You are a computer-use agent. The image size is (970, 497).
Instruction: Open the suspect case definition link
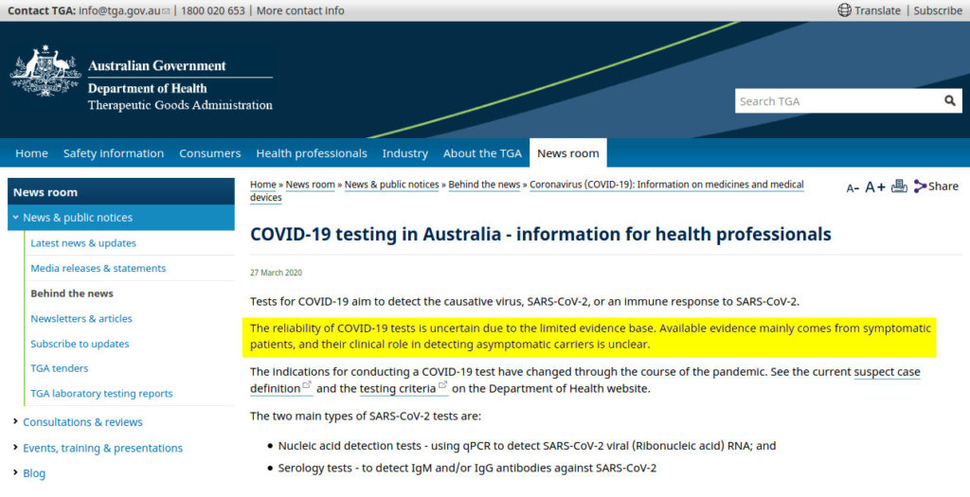[x=887, y=372]
